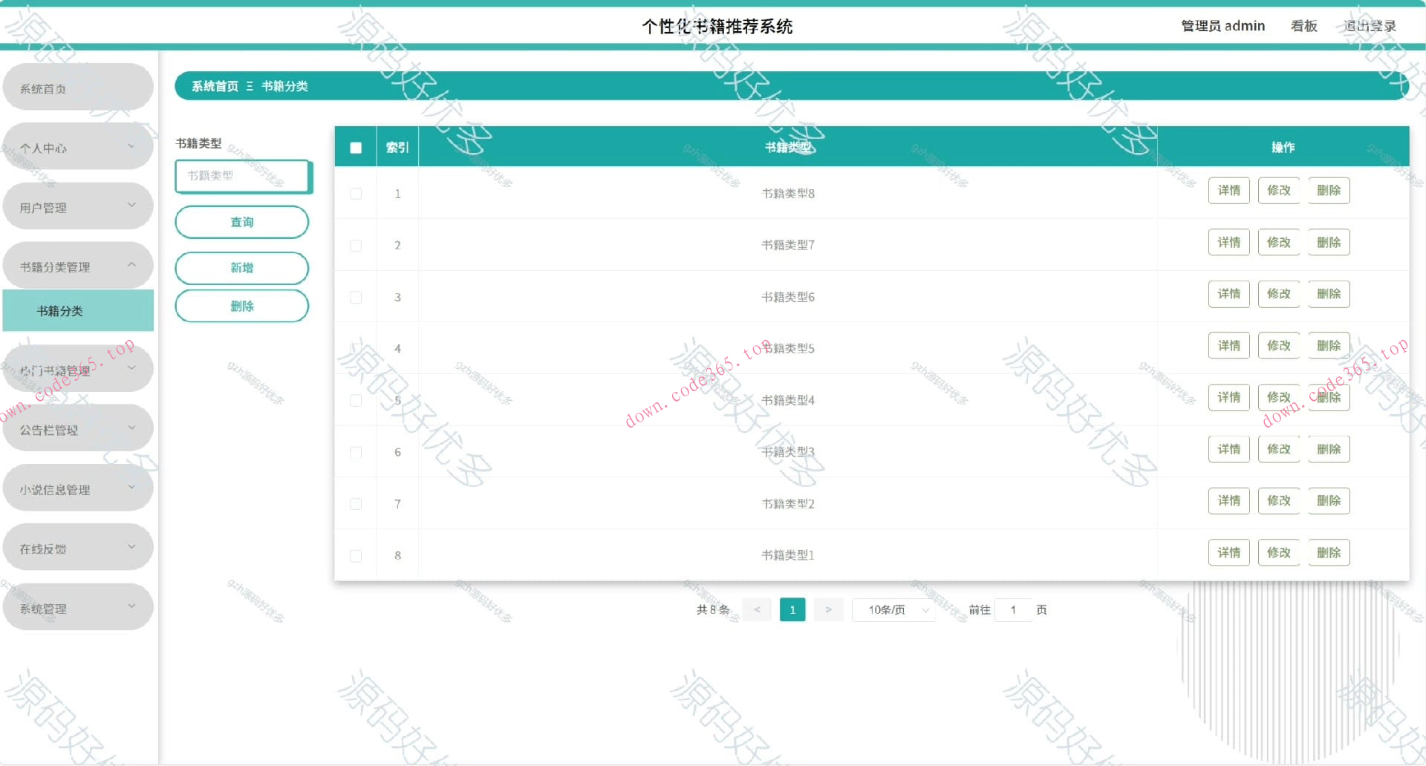
Task: Expand the 个人中心 sidebar section
Action: coord(78,146)
